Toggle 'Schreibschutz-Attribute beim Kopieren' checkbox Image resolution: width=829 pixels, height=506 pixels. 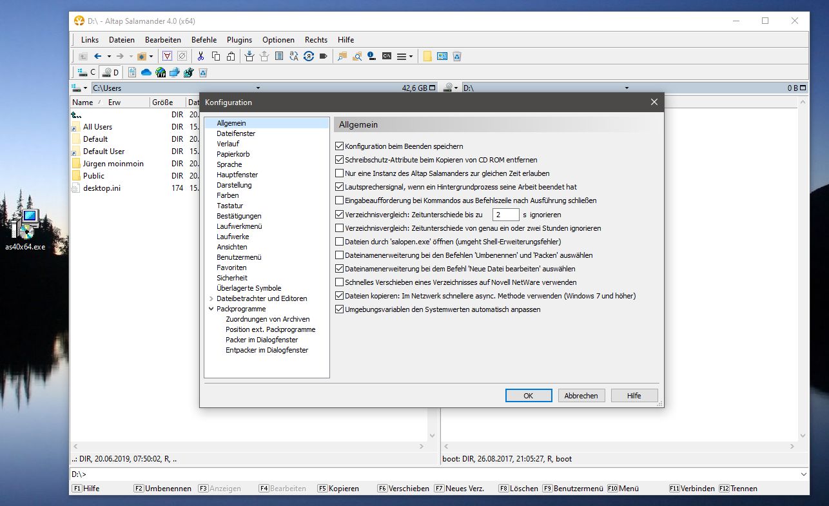tap(340, 160)
